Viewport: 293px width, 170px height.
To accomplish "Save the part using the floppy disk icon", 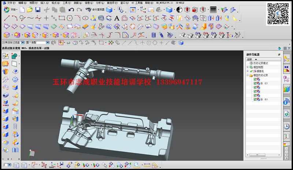I will click(38, 10).
